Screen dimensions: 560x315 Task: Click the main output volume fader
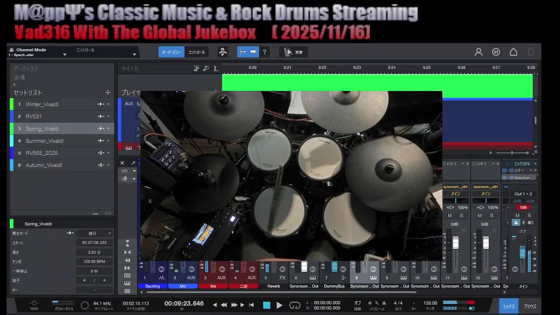pyautogui.click(x=522, y=252)
